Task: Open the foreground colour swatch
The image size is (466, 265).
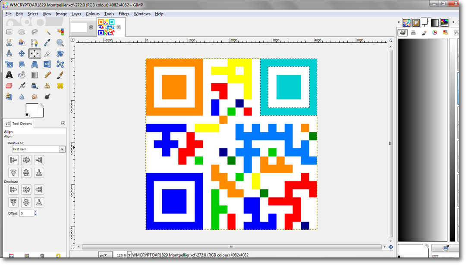Action: (x=31, y=108)
